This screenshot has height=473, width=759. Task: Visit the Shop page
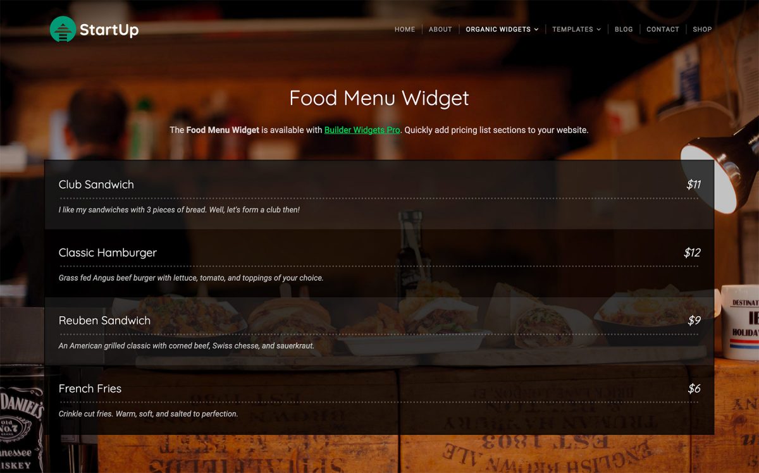[x=702, y=29]
